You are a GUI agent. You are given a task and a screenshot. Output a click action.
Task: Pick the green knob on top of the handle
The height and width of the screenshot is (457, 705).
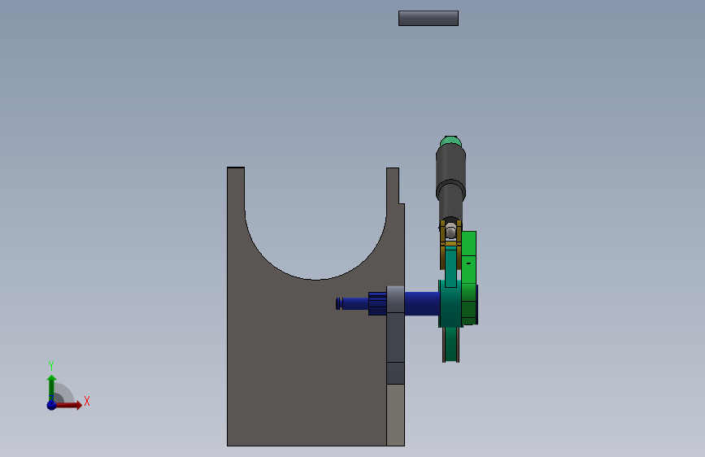pyautogui.click(x=450, y=141)
